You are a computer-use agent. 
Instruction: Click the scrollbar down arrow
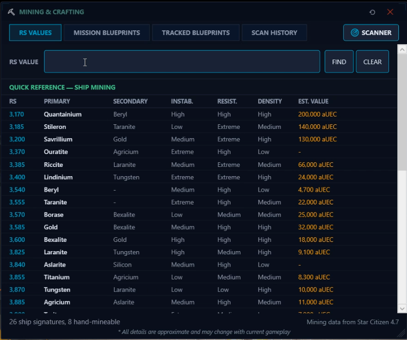(x=402, y=309)
